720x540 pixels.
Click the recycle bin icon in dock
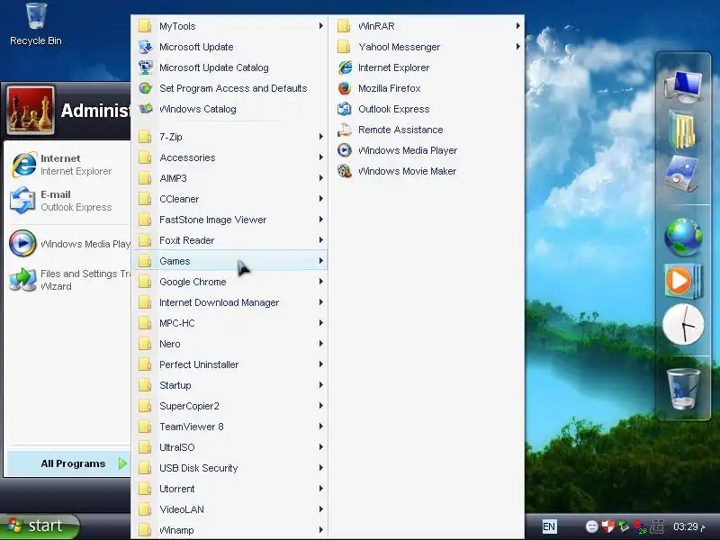tap(683, 389)
